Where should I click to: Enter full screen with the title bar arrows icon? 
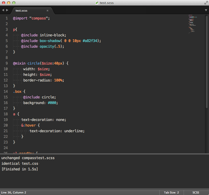(x=206, y=3)
